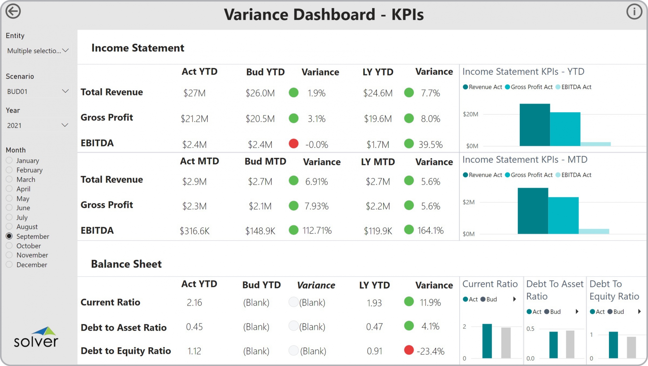The width and height of the screenshot is (648, 366).
Task: Select October in the Month filter
Action: (9, 246)
